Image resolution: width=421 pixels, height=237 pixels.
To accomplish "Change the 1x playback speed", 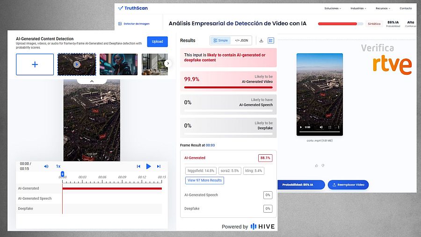I will point(58,166).
